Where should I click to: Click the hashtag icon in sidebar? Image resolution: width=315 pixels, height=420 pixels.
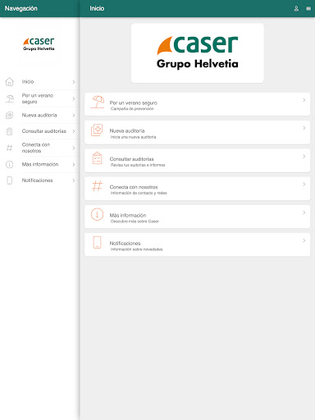click(x=10, y=148)
